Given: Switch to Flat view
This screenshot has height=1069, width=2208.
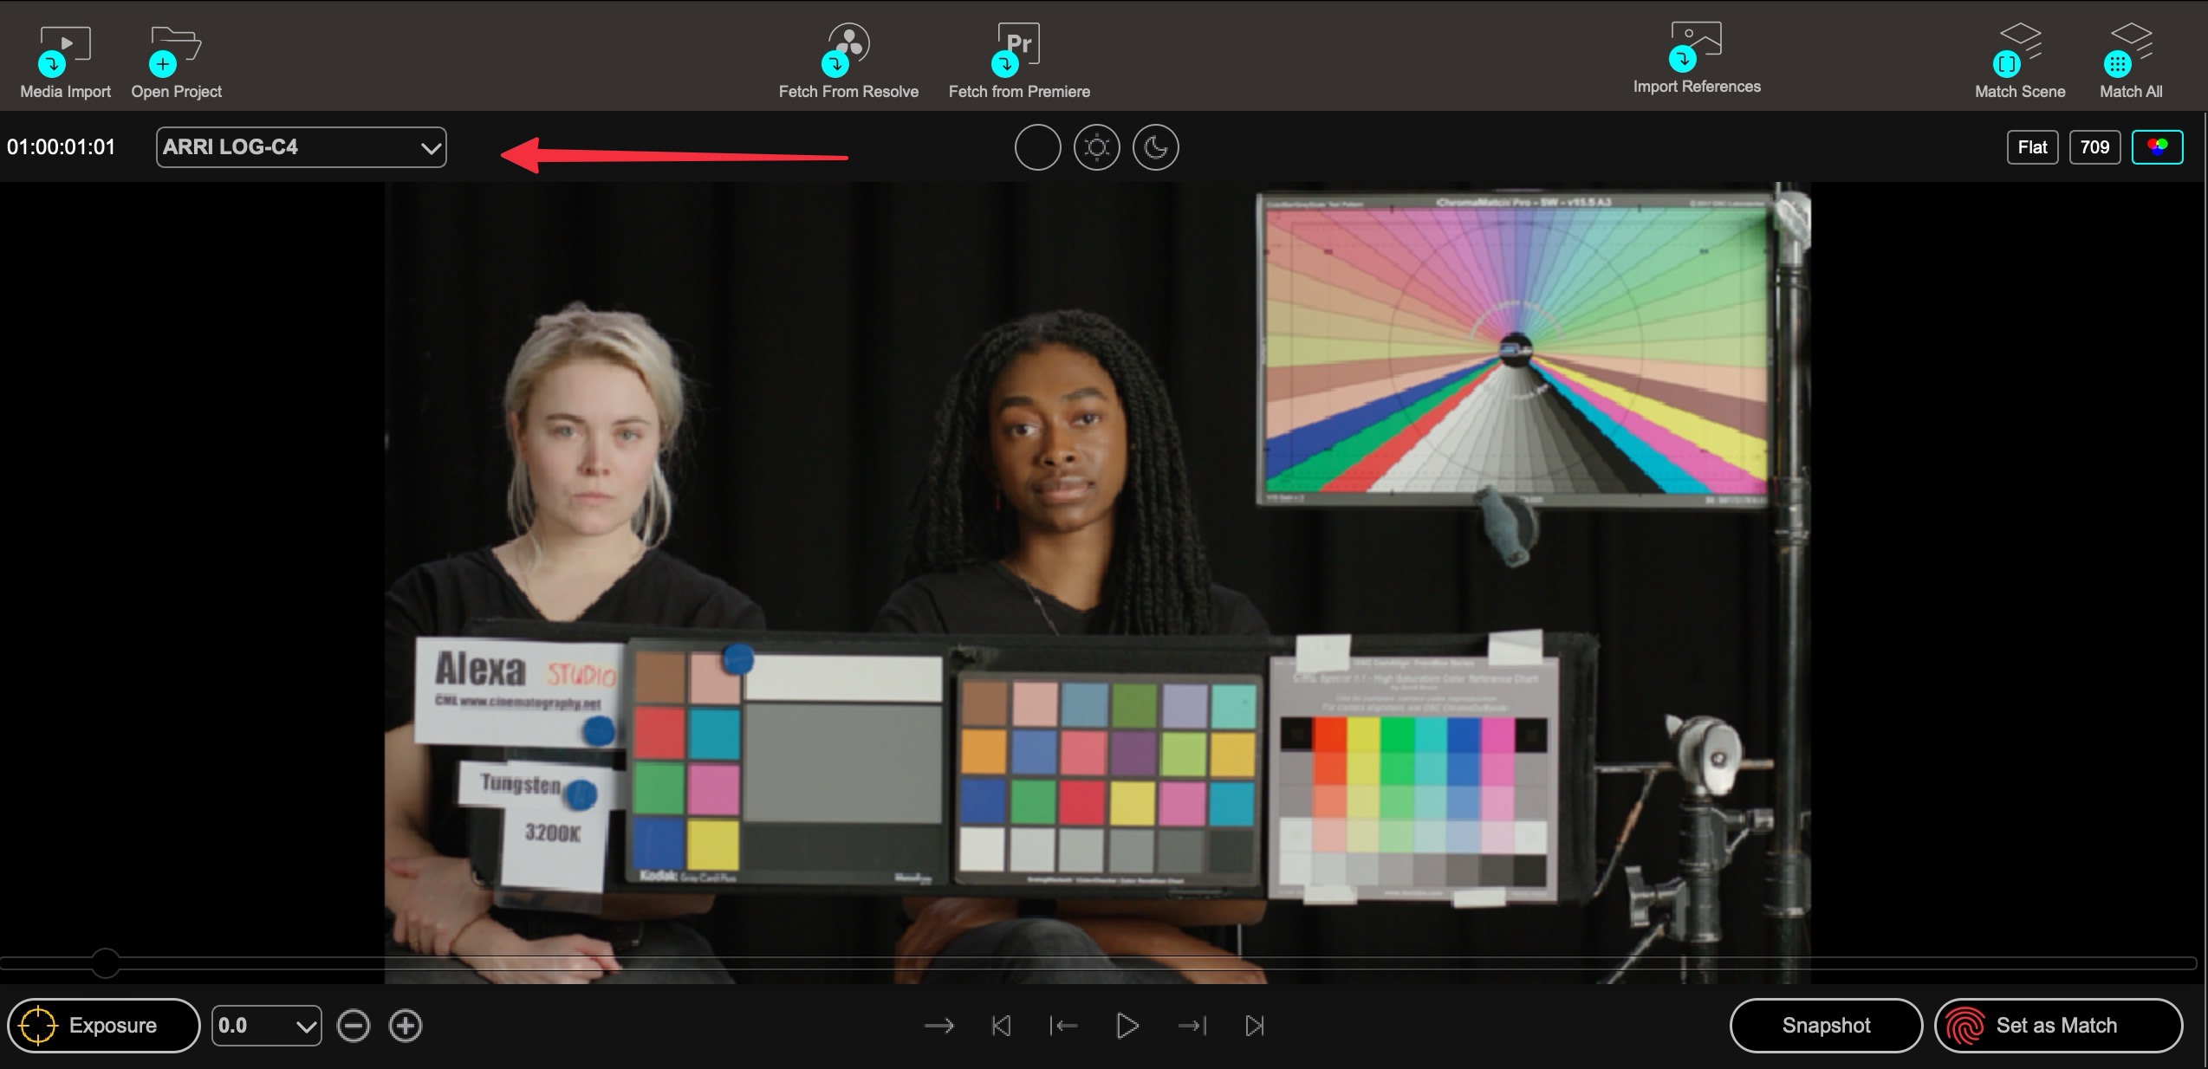Looking at the screenshot, I should tap(2031, 147).
